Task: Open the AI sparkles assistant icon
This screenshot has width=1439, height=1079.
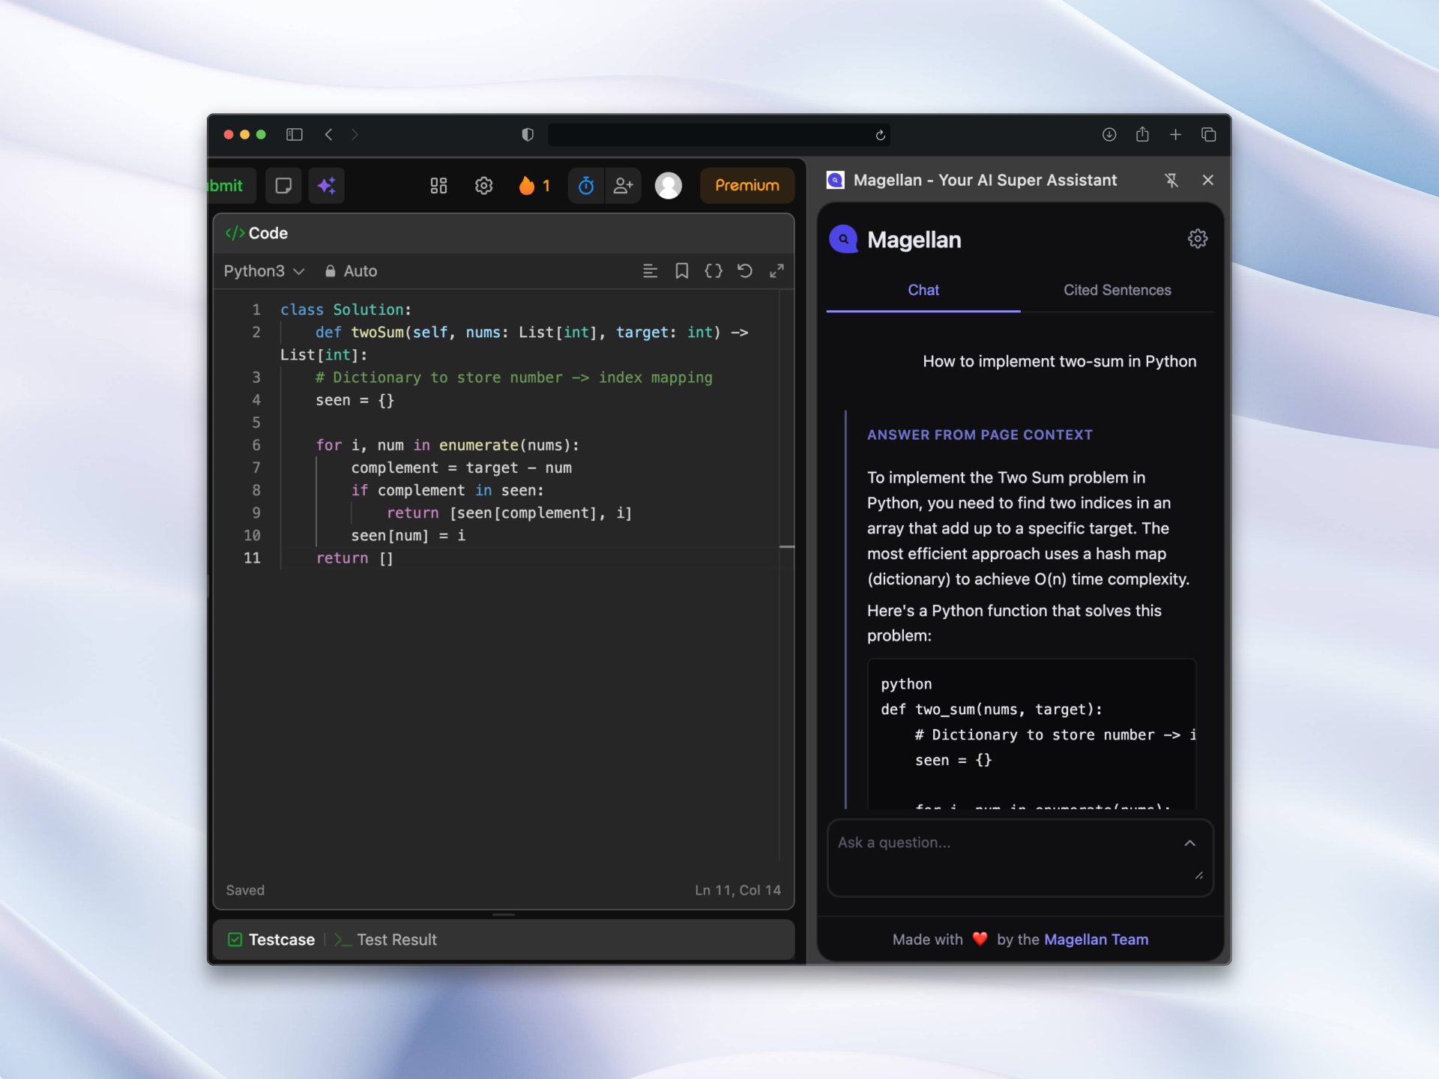Action: click(326, 185)
